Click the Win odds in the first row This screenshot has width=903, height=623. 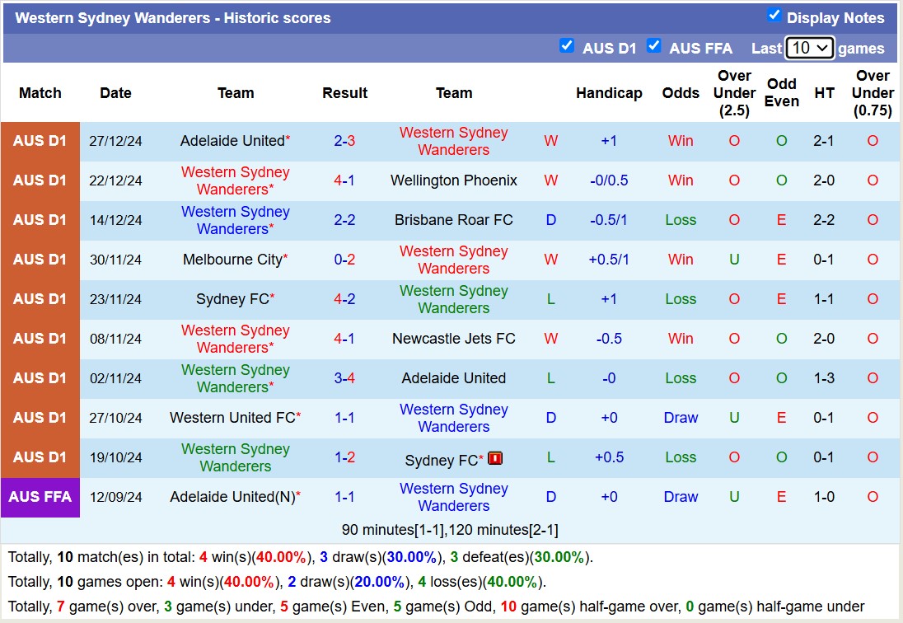(681, 141)
